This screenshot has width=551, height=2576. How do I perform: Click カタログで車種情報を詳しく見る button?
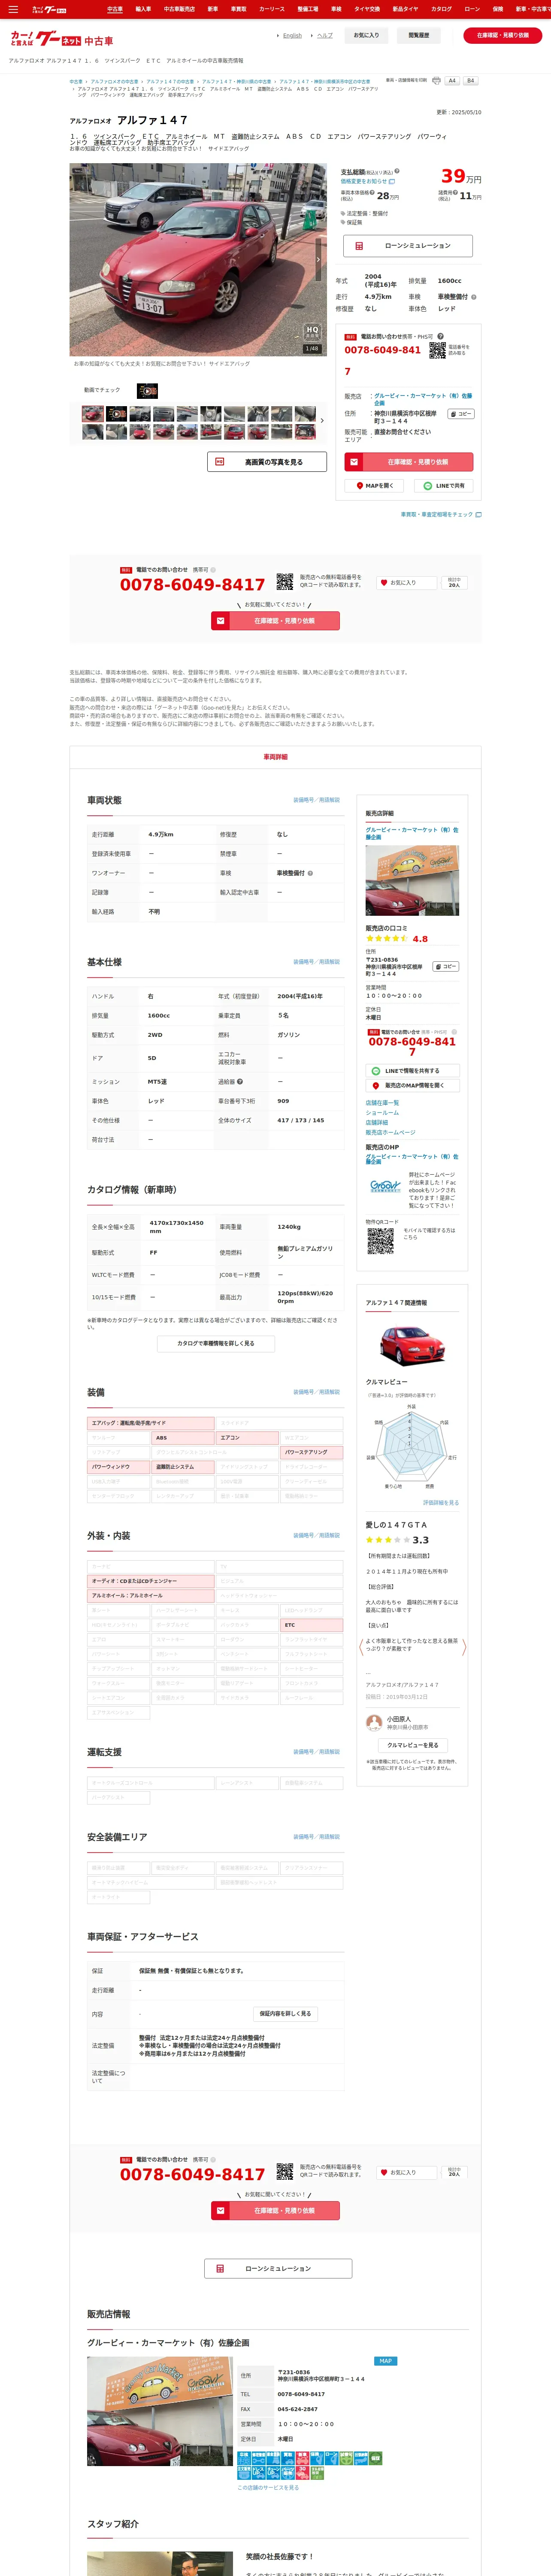[216, 1343]
